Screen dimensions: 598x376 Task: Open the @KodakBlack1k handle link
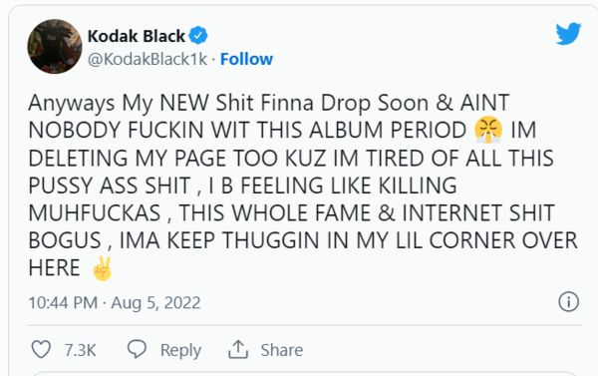(148, 59)
